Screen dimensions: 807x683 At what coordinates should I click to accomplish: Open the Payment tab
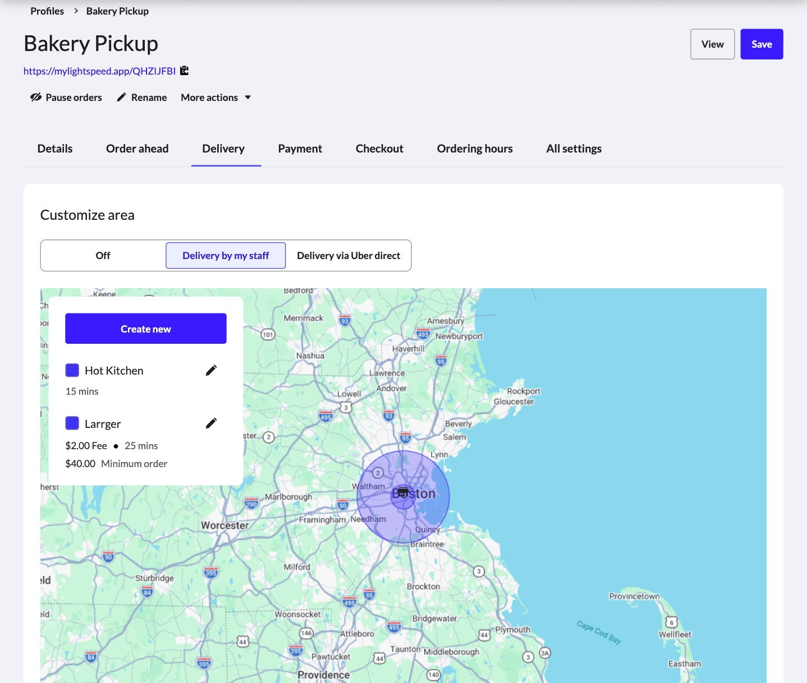click(300, 148)
